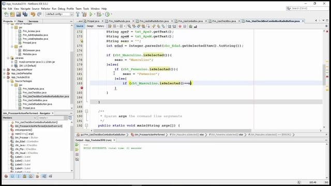This screenshot has width=331, height=186.
Task: Click the Stop square icon in Output panel
Action: click(77, 154)
